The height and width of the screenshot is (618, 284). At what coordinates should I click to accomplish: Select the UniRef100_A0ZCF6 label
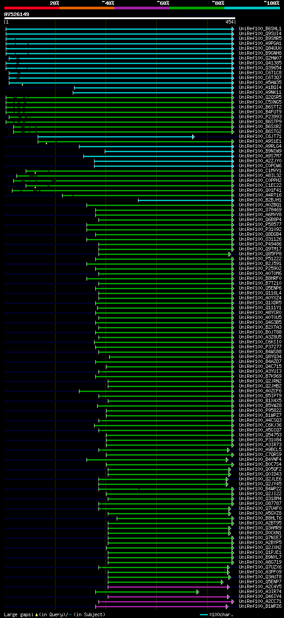pyautogui.click(x=260, y=391)
